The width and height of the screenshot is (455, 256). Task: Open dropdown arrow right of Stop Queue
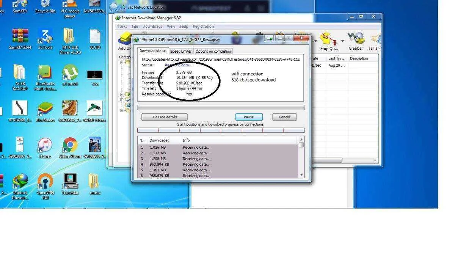(342, 41)
